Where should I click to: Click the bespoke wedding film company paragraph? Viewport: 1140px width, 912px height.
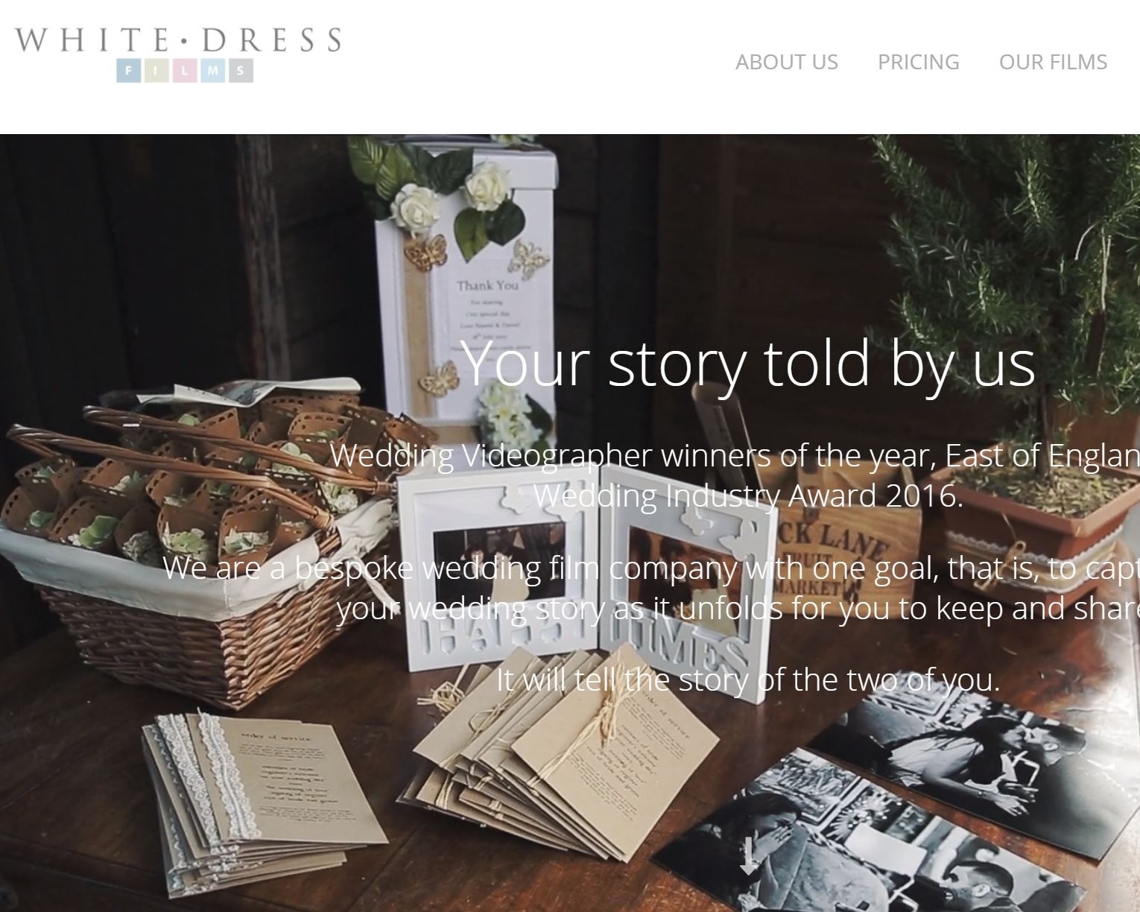(x=652, y=589)
